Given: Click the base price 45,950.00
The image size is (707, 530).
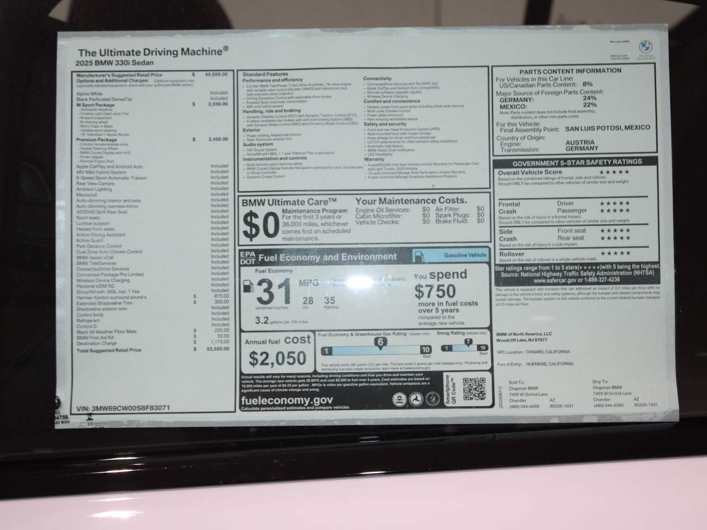Looking at the screenshot, I should pos(217,74).
